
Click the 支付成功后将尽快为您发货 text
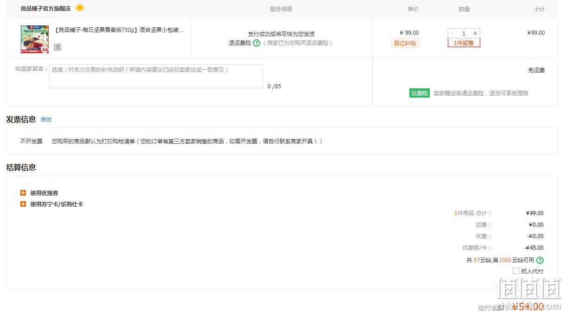[281, 34]
